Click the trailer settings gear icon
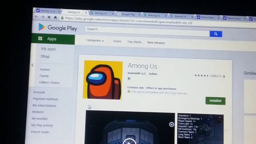The image size is (256, 144). pos(172,124)
